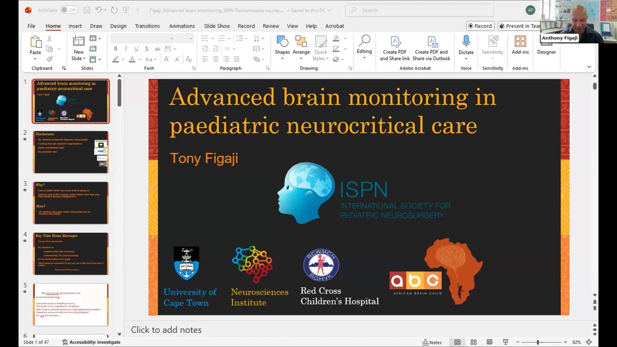The height and width of the screenshot is (347, 617).
Task: Click the Format Painter brush icon
Action: click(49, 59)
